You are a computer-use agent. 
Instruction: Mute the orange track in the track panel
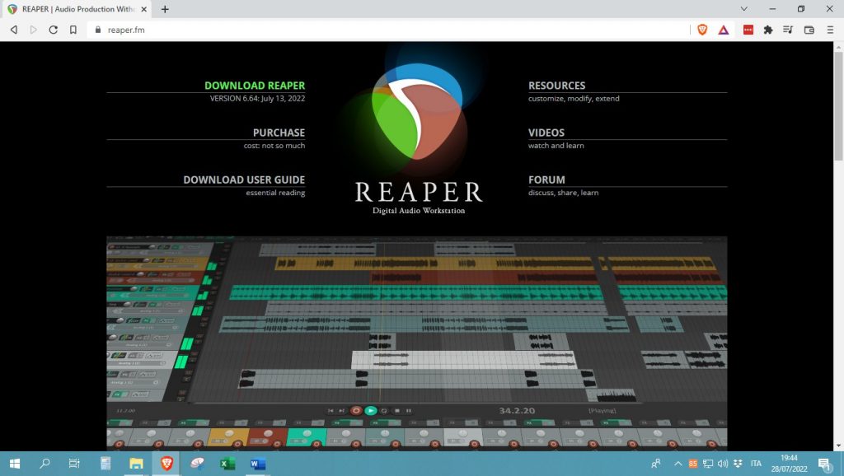click(x=171, y=261)
